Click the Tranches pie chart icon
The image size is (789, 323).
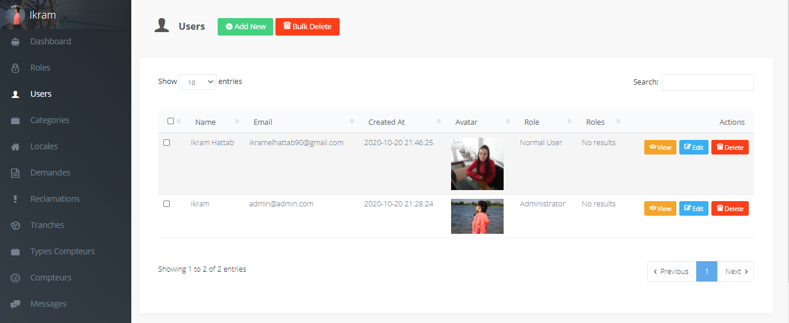pos(16,226)
